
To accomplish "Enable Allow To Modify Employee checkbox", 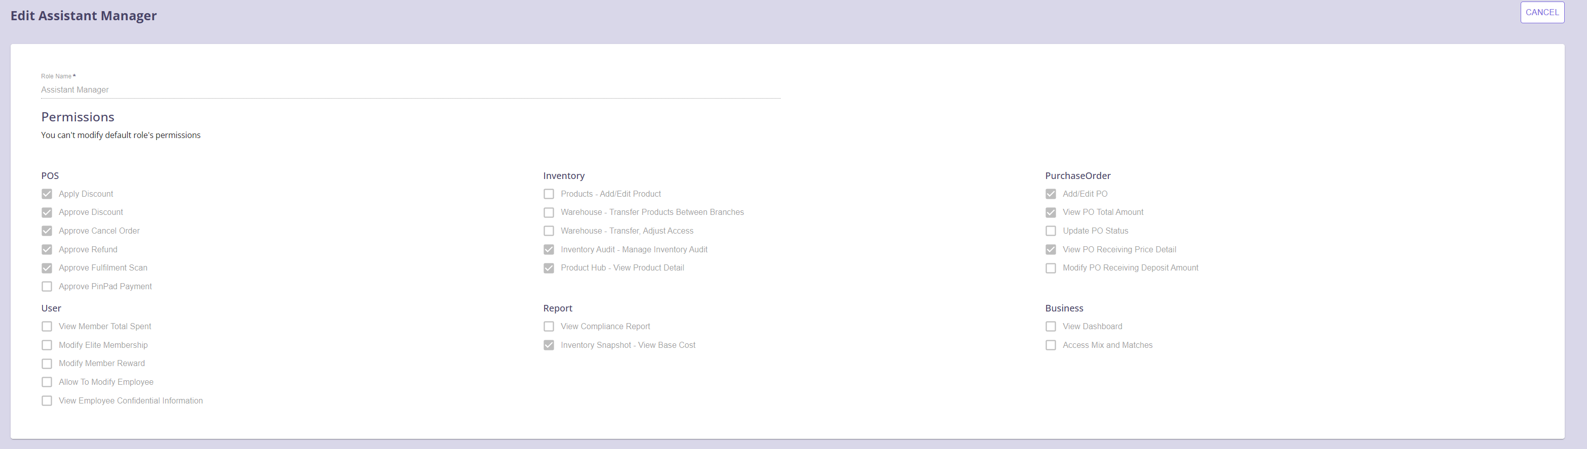I will click(x=47, y=382).
